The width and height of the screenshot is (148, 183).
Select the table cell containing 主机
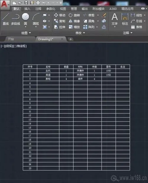coord(48,71)
